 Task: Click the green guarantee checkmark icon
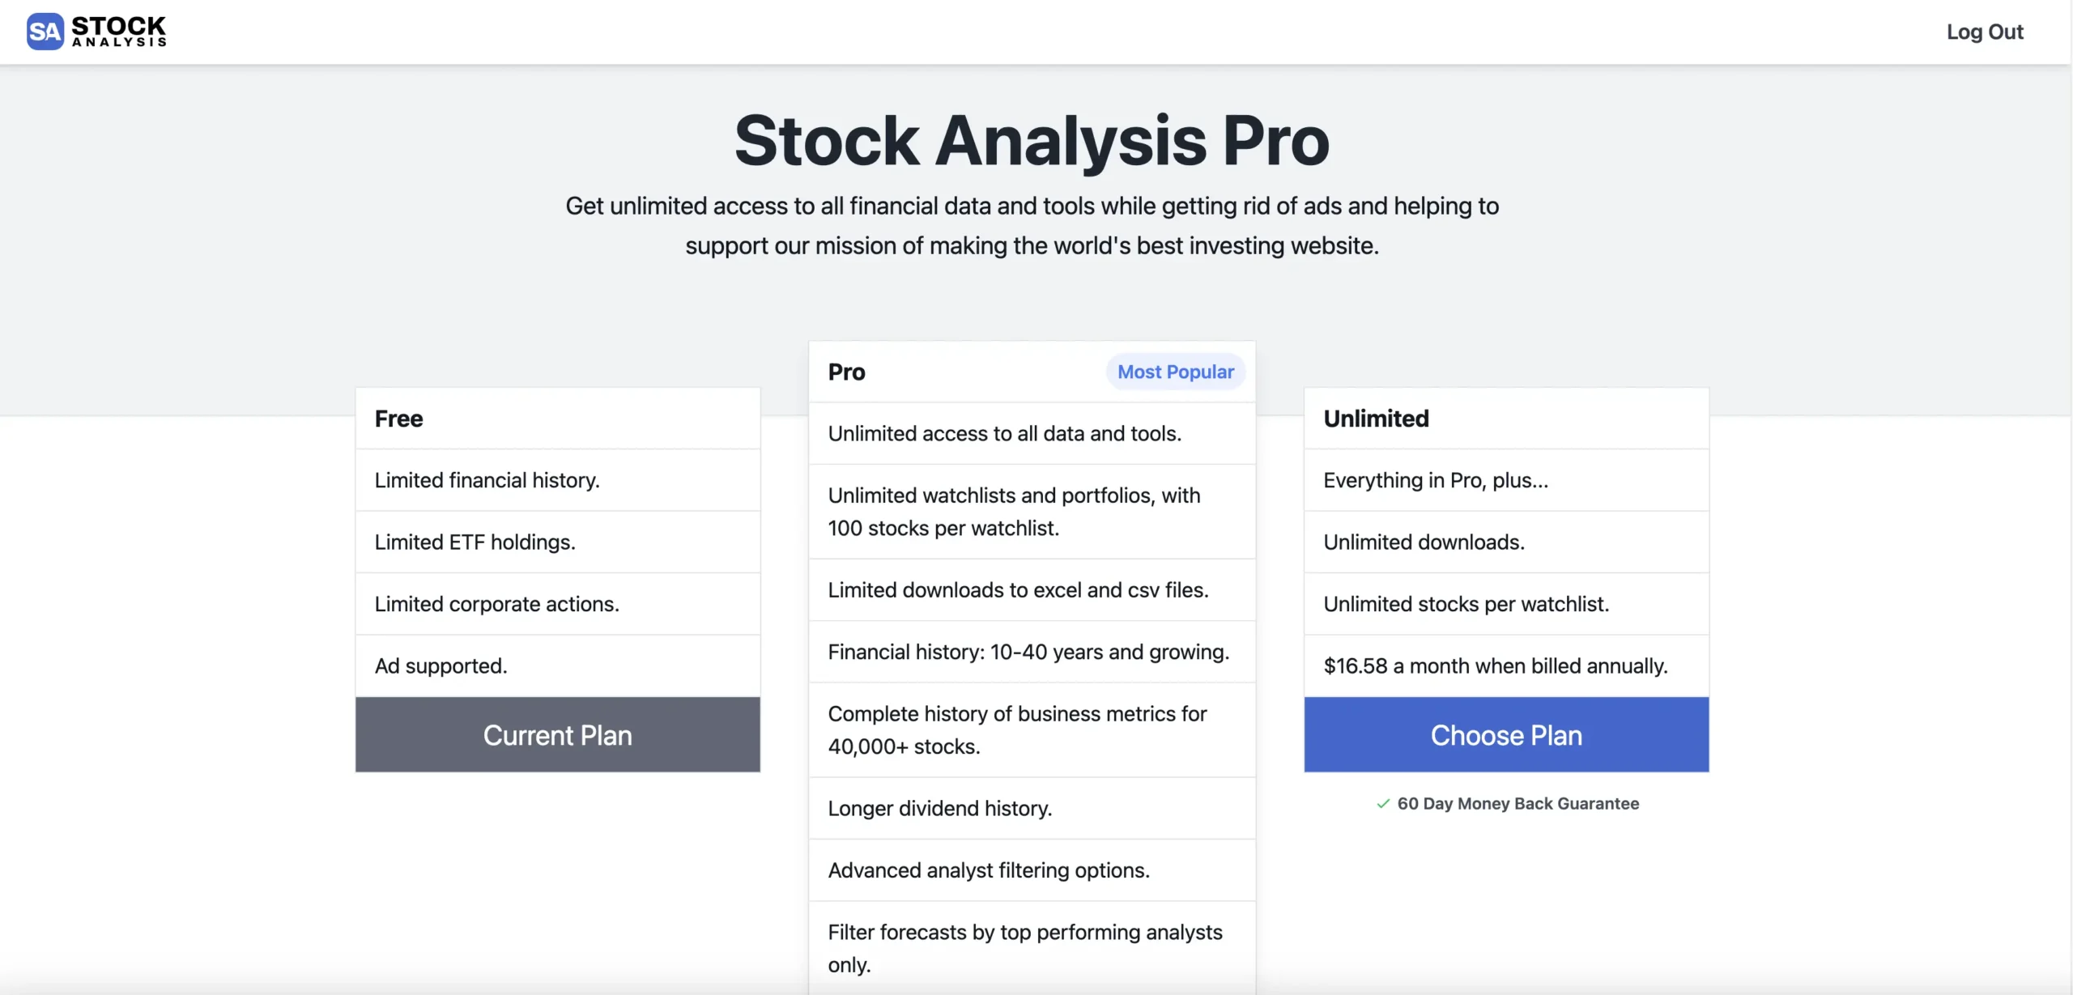click(1383, 804)
